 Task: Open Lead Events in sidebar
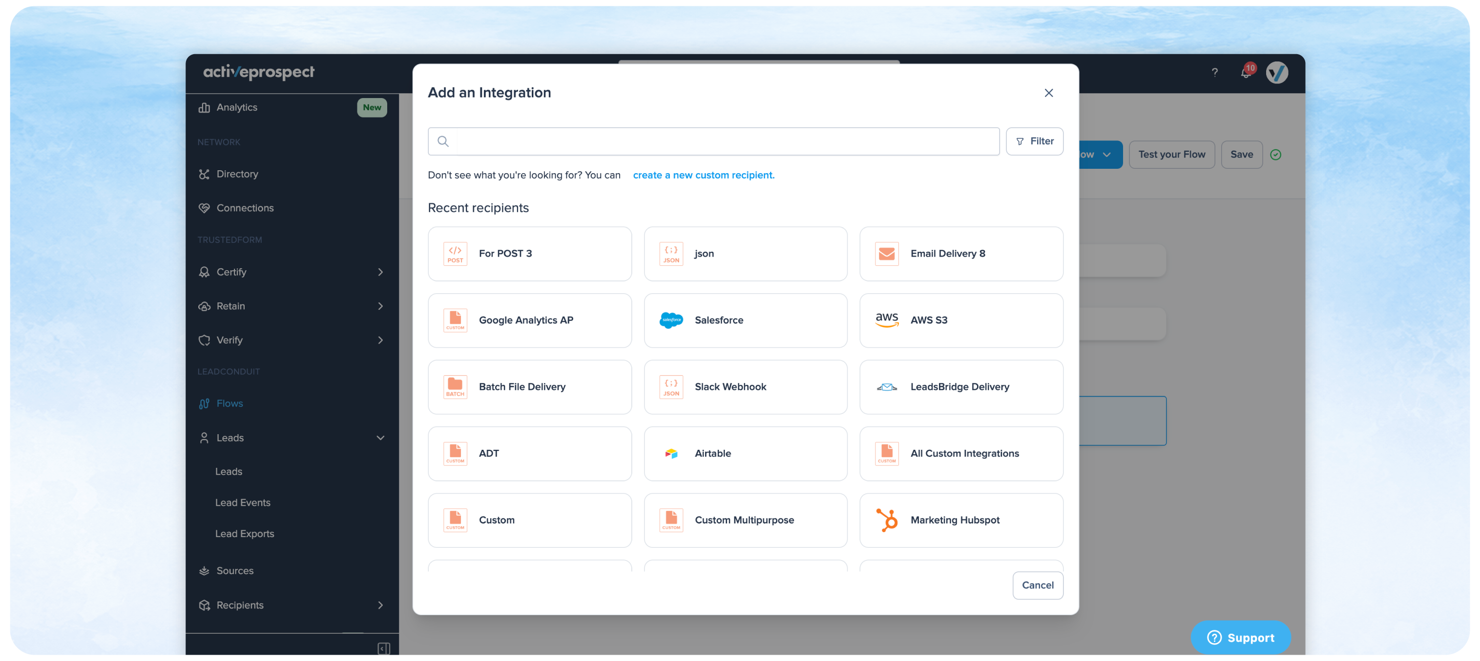tap(243, 502)
